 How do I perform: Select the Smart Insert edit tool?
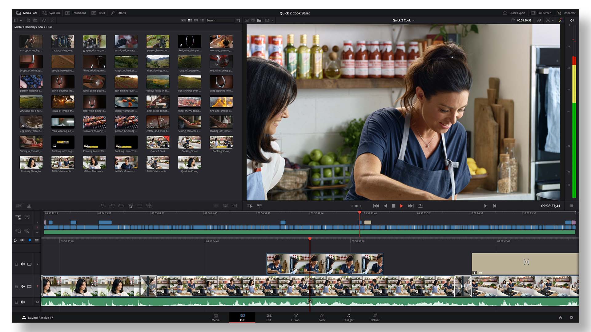[103, 205]
